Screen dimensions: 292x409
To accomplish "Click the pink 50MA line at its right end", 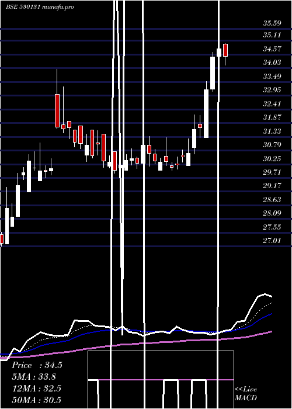I will [x=271, y=331].
